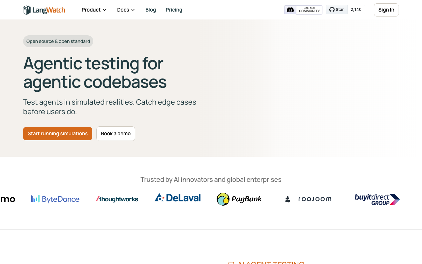Viewport: 422px width, 264px height.
Task: Click the LangWatch logo icon
Action: tap(27, 10)
